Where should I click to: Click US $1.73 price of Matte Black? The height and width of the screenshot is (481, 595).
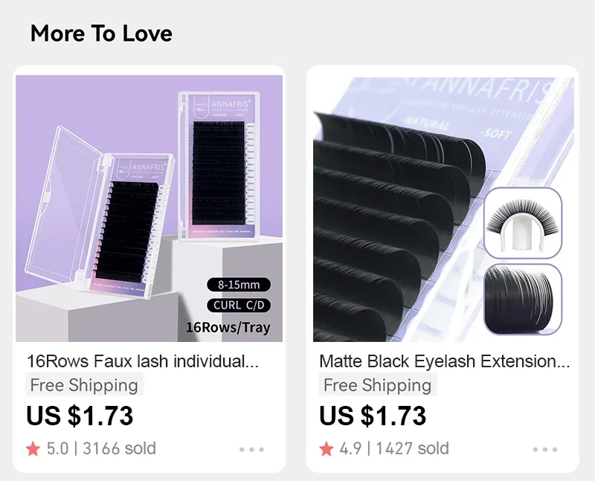(x=373, y=416)
